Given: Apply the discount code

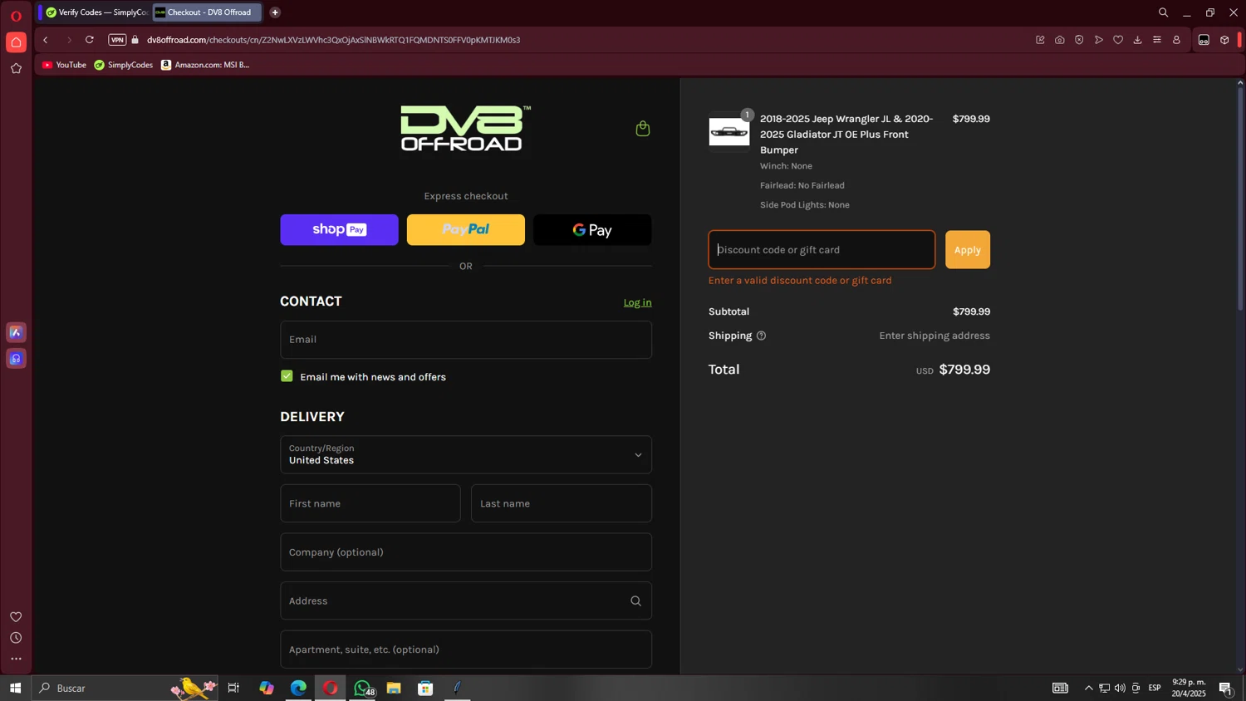Looking at the screenshot, I should 968,250.
